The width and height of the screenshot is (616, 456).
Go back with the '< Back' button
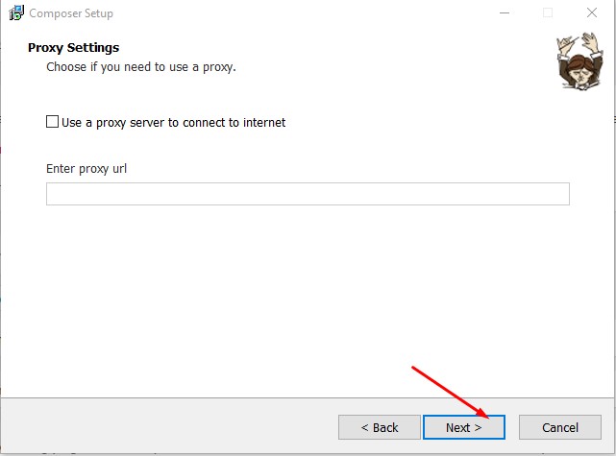379,427
